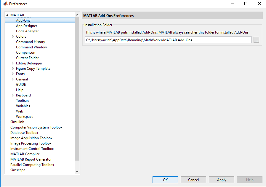This screenshot has width=266, height=187.
Task: Select the Keyboard item
Action: [23, 95]
